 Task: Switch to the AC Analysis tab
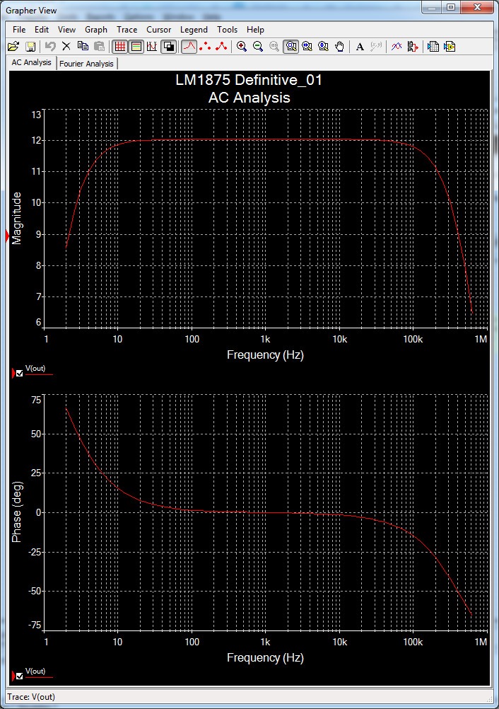(x=31, y=62)
